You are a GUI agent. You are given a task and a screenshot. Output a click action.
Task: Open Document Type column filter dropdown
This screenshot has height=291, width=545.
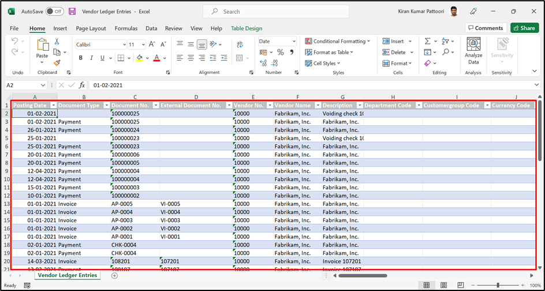(107, 105)
